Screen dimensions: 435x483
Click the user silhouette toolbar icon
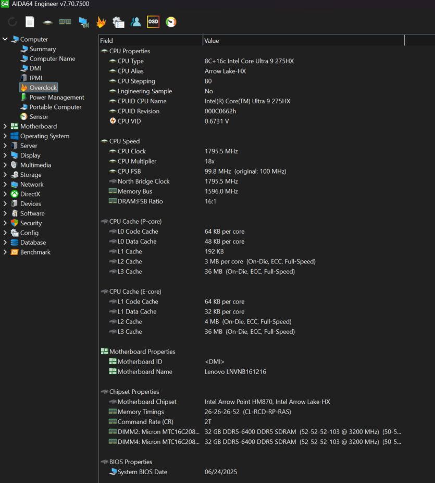pyautogui.click(x=135, y=22)
